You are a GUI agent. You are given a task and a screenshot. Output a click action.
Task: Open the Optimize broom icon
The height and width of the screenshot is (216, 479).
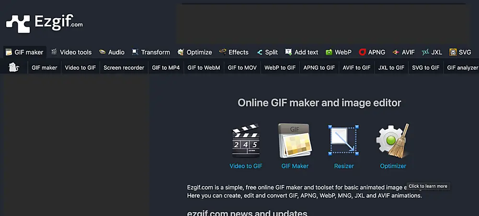181,52
